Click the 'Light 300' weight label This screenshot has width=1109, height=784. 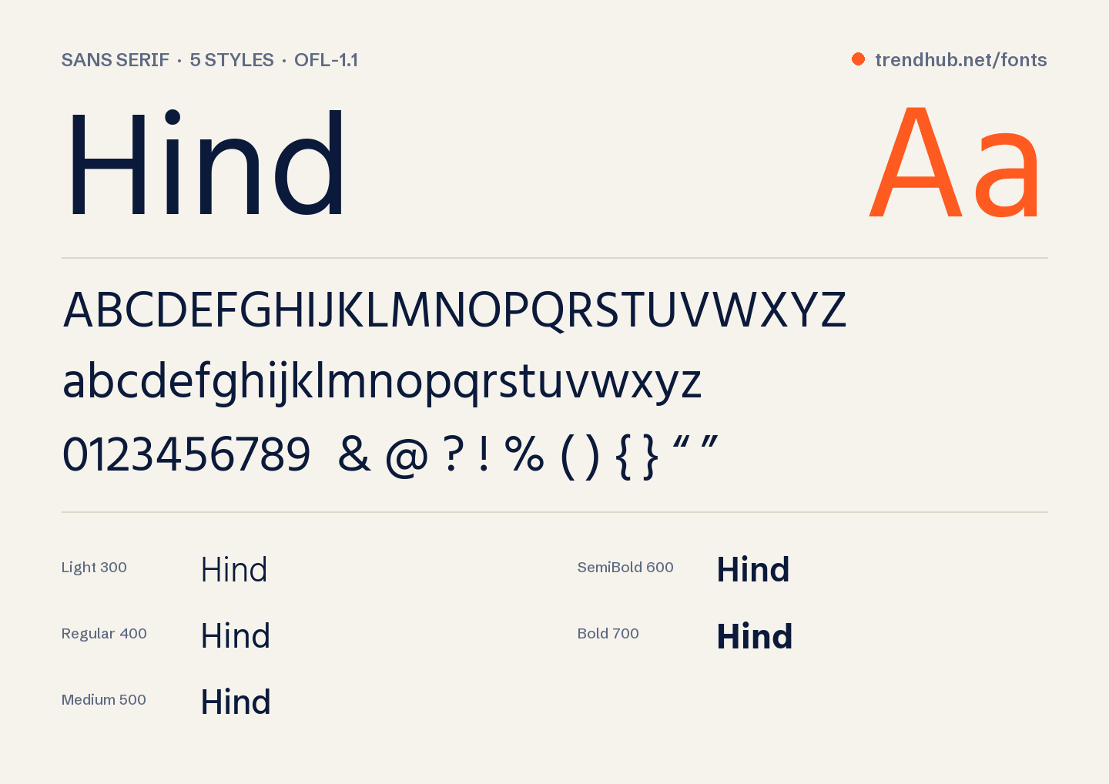click(94, 568)
